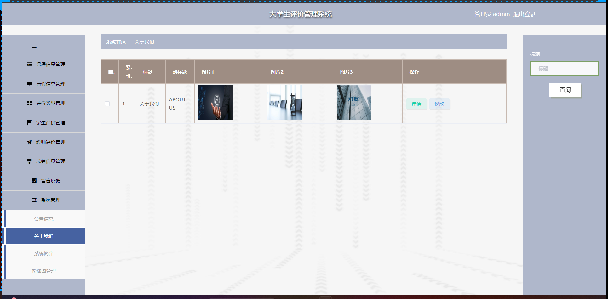This screenshot has height=299, width=608.
Task: Select 轮播图管理 submenu item
Action: (x=44, y=271)
